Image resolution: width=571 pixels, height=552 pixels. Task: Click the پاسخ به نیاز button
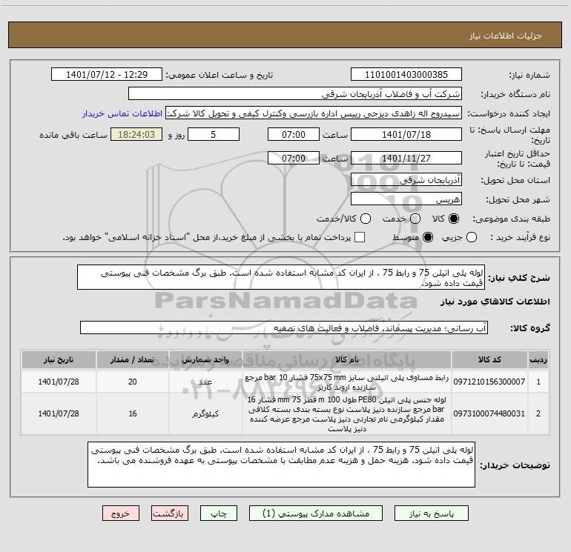coord(432,513)
